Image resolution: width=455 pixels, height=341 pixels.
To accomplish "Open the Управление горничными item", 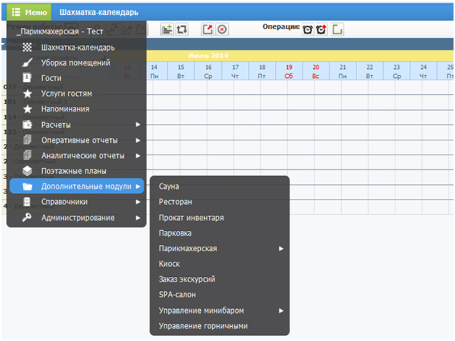I will pos(203,326).
